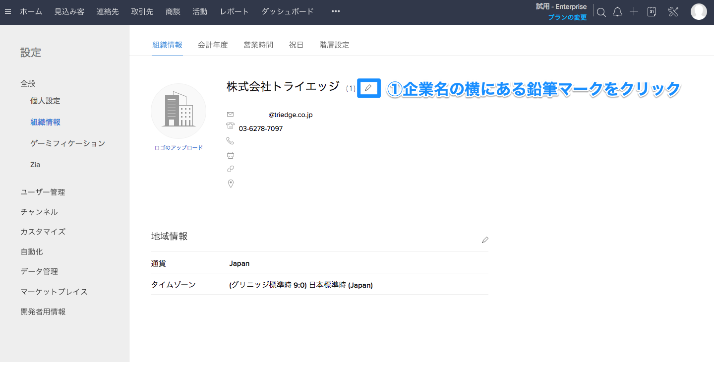Click the 日本標準時 timezone value
The height and width of the screenshot is (377, 714).
coord(301,285)
